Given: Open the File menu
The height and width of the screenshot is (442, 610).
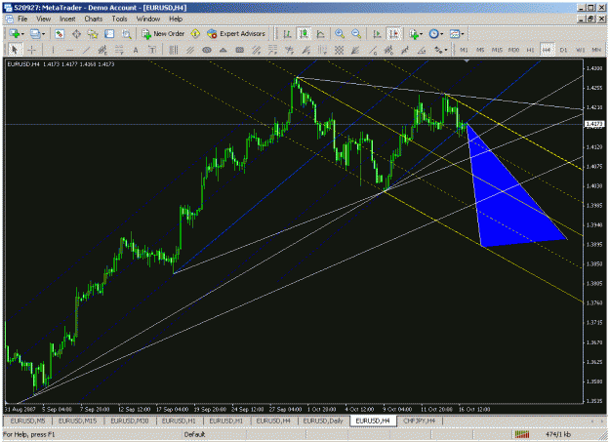Looking at the screenshot, I should point(22,19).
